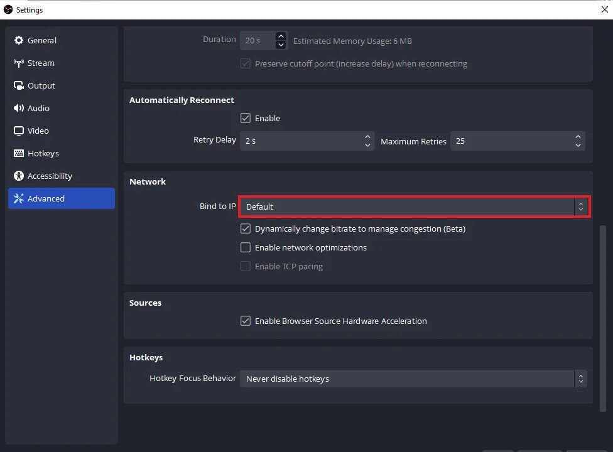Click the Video display icon
Viewport: 613px width, 452px height.
(x=18, y=131)
